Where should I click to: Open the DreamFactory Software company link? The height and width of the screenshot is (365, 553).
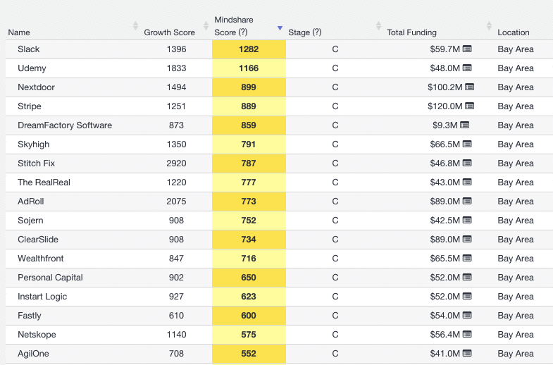click(x=65, y=125)
